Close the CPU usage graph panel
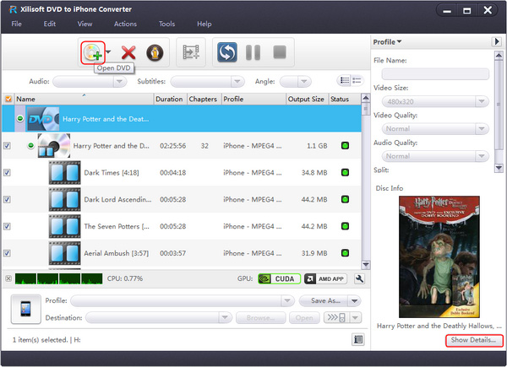The width and height of the screenshot is (507, 367). click(8, 278)
